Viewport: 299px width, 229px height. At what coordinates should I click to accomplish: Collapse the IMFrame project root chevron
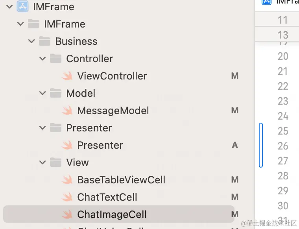pyautogui.click(x=9, y=7)
